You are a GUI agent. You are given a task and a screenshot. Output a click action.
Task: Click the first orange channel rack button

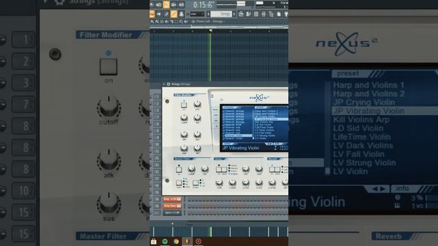pyautogui.click(x=172, y=199)
